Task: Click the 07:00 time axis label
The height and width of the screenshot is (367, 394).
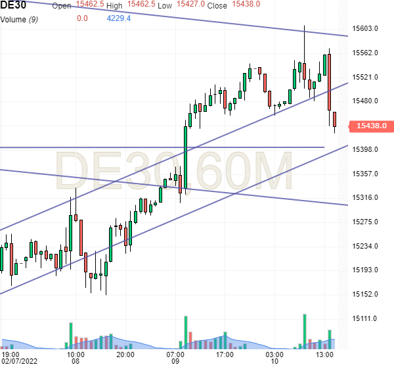Action: pos(175,354)
